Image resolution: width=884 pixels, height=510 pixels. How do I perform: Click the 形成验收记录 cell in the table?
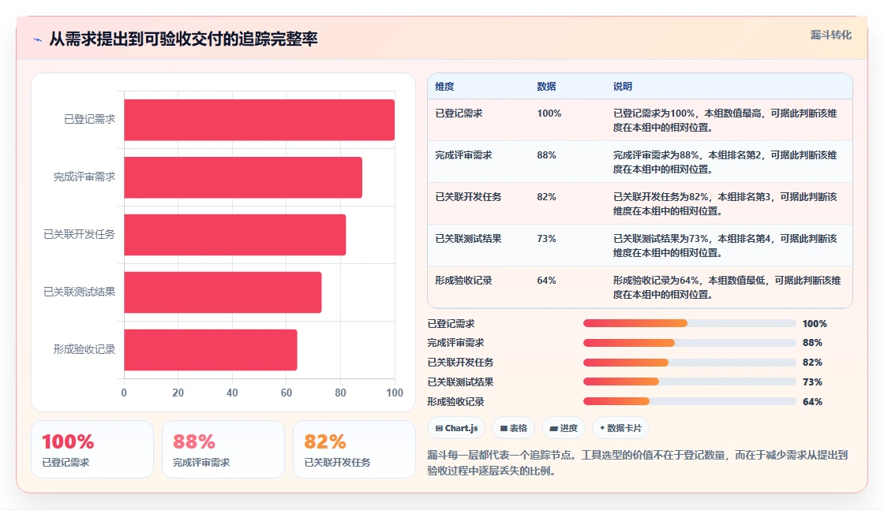[x=463, y=280]
